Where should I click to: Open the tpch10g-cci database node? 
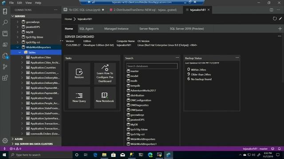(33, 42)
